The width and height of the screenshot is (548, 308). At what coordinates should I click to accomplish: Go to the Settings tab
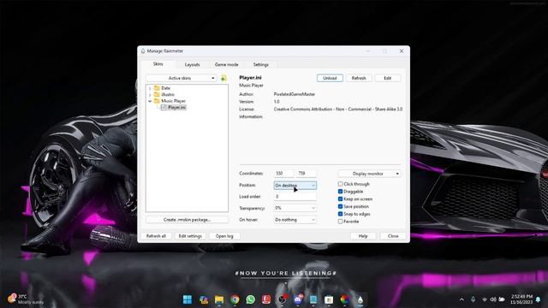point(260,65)
